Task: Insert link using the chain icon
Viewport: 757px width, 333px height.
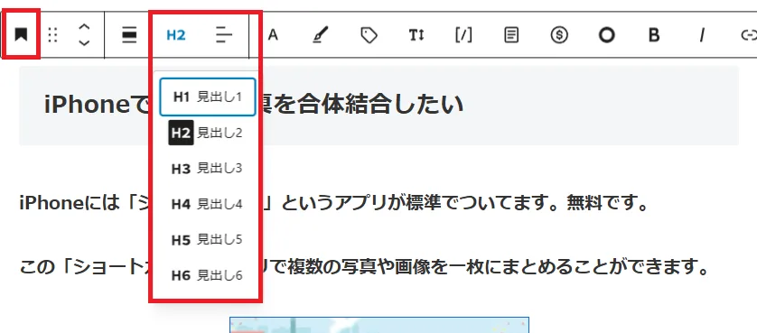Action: [x=748, y=35]
